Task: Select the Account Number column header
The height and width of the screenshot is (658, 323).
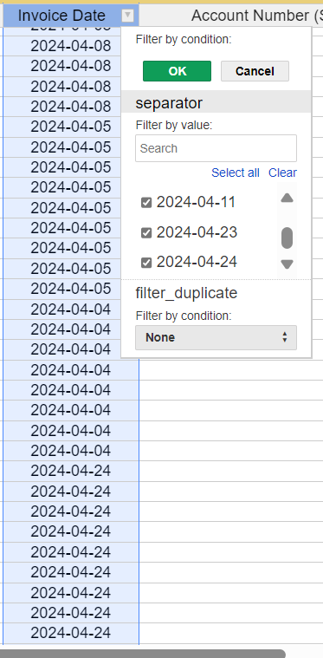Action: [256, 16]
